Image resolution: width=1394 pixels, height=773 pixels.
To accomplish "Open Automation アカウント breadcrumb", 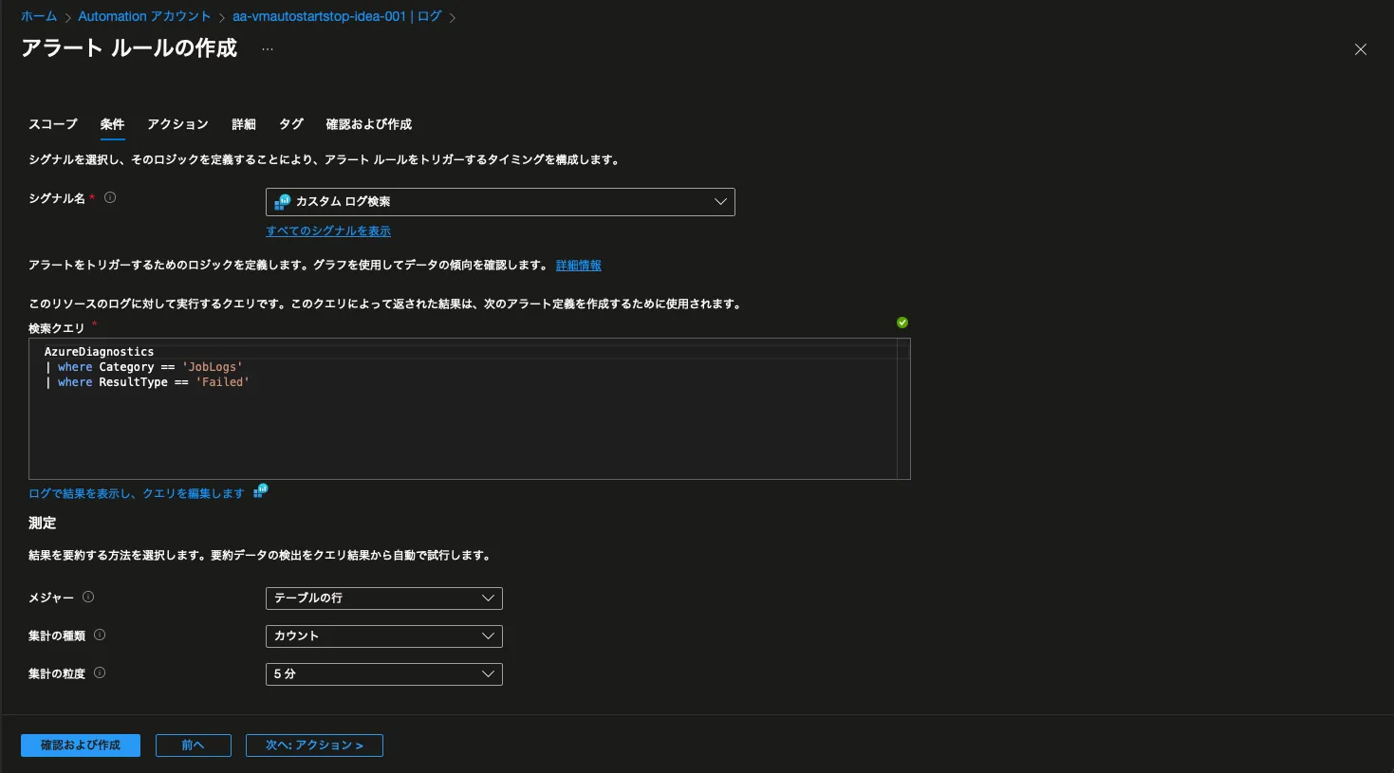I will tap(144, 16).
